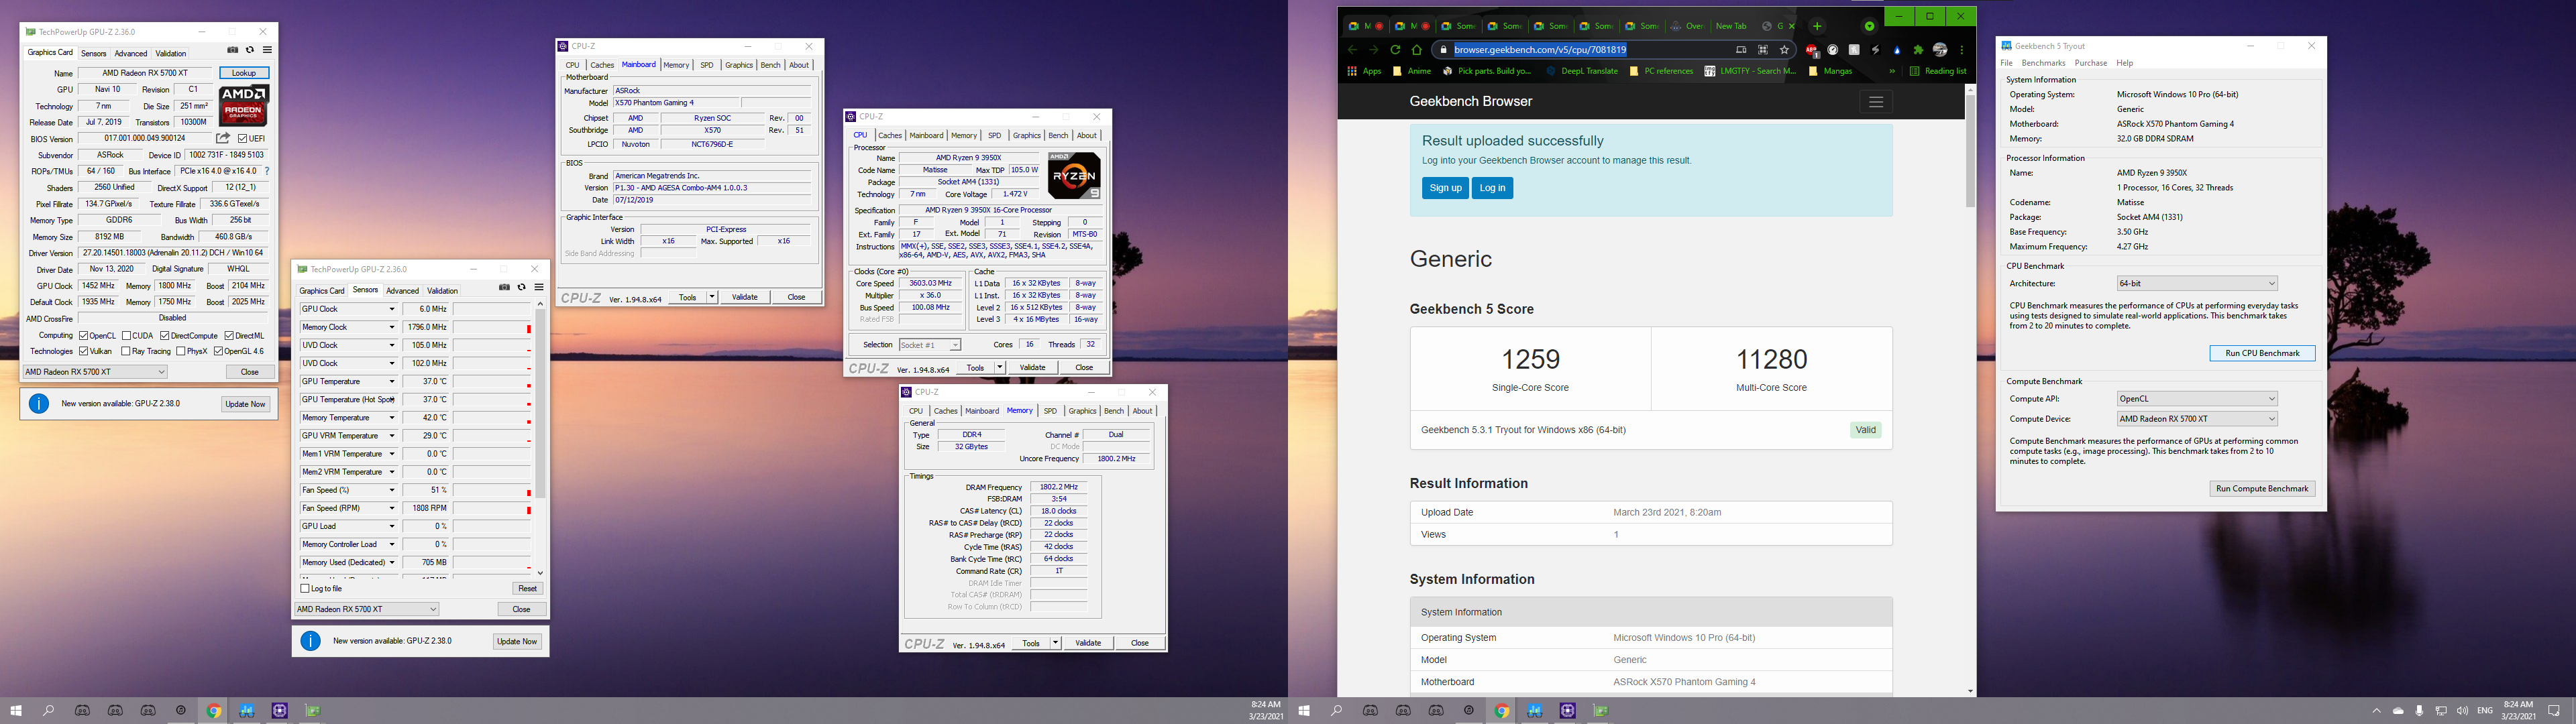This screenshot has height=724, width=2576.
Task: Click the Chrome profile avatar
Action: tap(1940, 50)
